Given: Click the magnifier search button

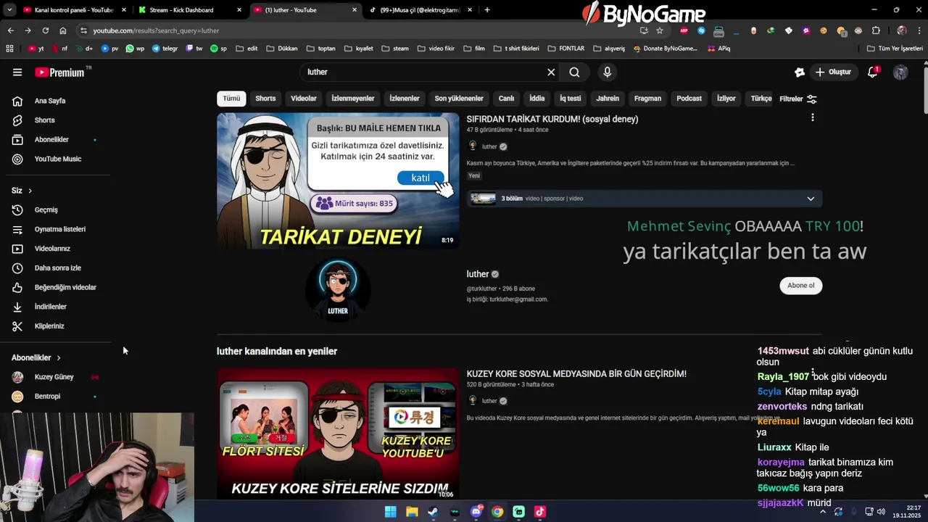Looking at the screenshot, I should coord(574,72).
